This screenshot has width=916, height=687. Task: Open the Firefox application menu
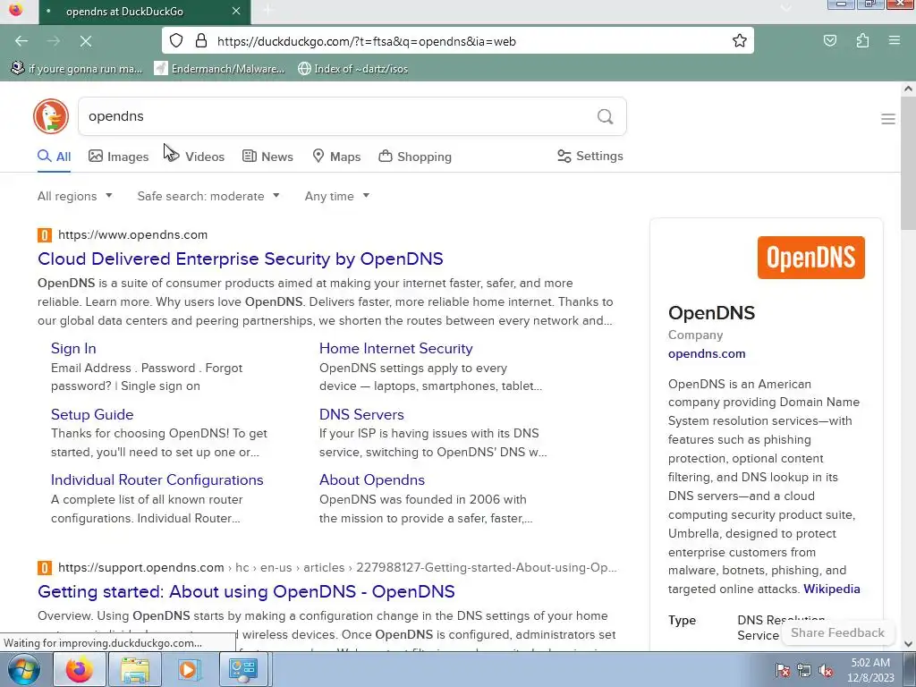[895, 41]
